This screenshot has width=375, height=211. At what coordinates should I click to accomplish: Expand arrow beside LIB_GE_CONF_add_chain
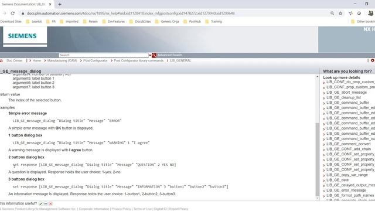(324, 149)
